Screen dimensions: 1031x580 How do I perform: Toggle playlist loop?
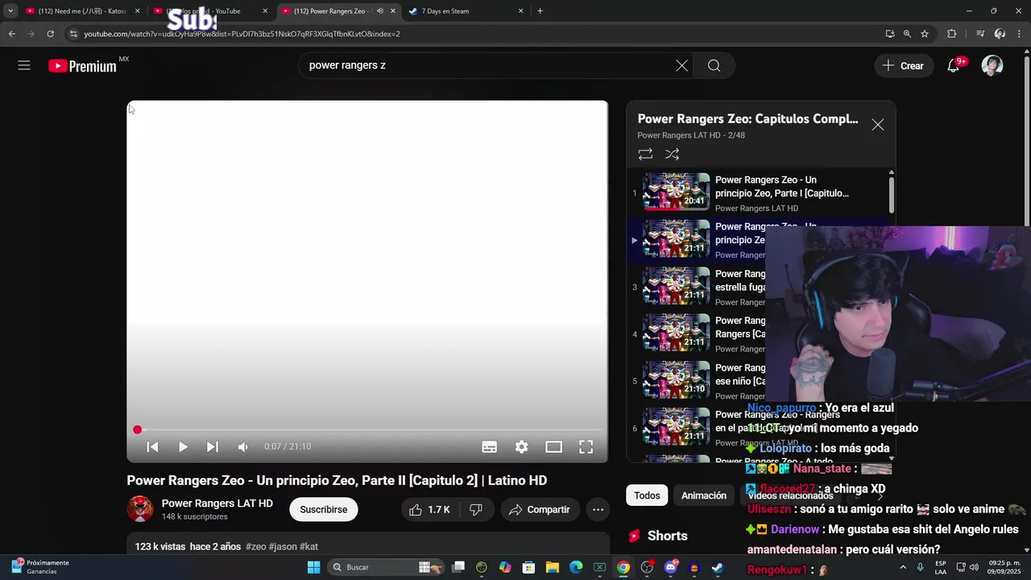point(645,154)
